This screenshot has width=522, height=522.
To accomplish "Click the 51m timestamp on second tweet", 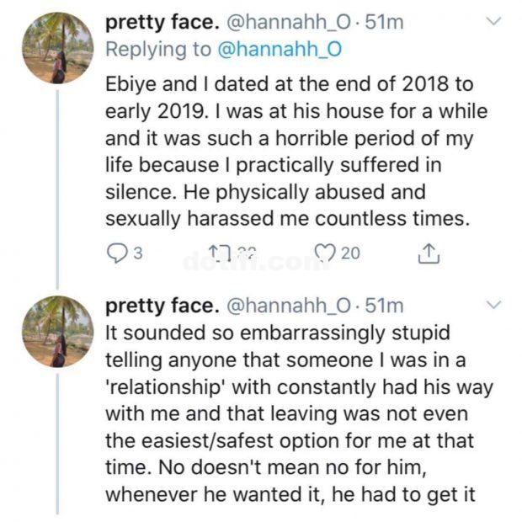I will pos(384,306).
